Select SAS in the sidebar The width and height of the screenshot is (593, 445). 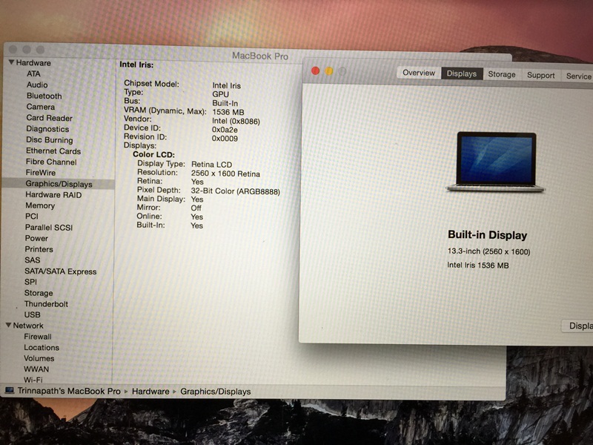click(x=32, y=260)
